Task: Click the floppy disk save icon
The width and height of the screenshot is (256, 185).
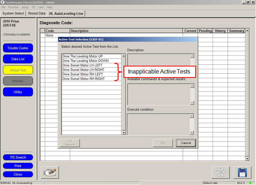Action: point(242,172)
